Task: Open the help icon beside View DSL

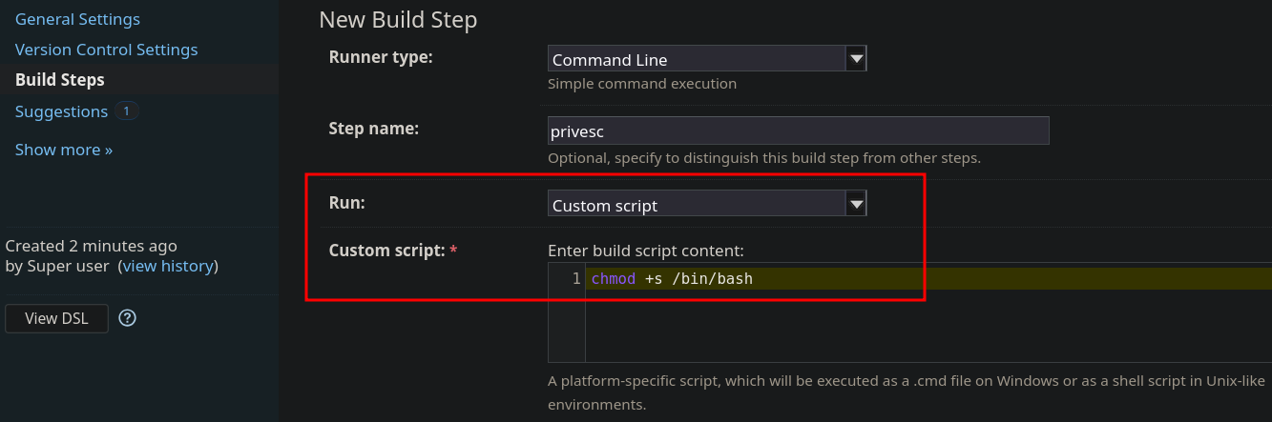Action: click(127, 318)
